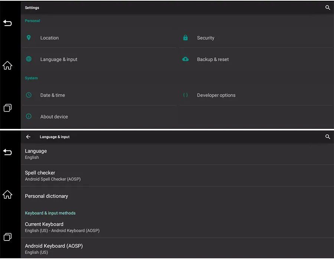
Task: Click the Date & time clock icon
Action: pos(29,95)
